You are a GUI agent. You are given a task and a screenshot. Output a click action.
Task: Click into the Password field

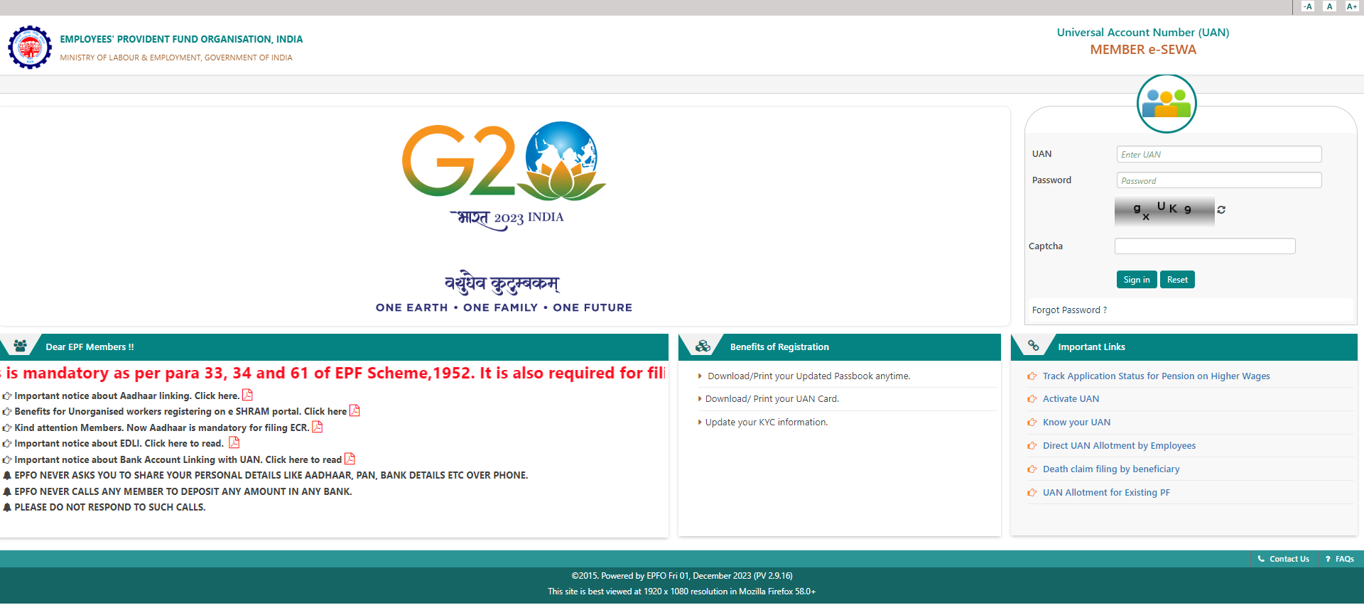(x=1219, y=180)
